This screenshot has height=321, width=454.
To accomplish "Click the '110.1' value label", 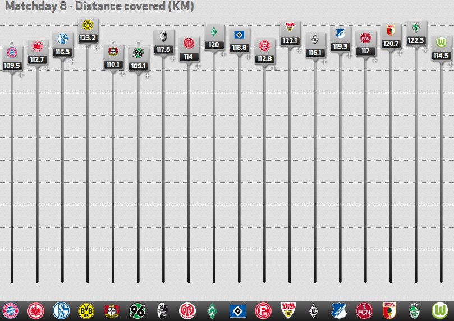I will tap(113, 65).
